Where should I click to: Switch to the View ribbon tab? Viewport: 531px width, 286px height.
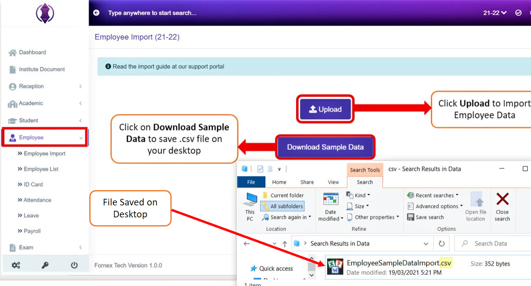pos(333,182)
